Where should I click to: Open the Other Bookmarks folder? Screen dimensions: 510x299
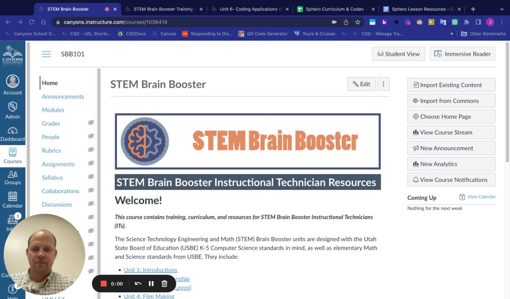(483, 34)
